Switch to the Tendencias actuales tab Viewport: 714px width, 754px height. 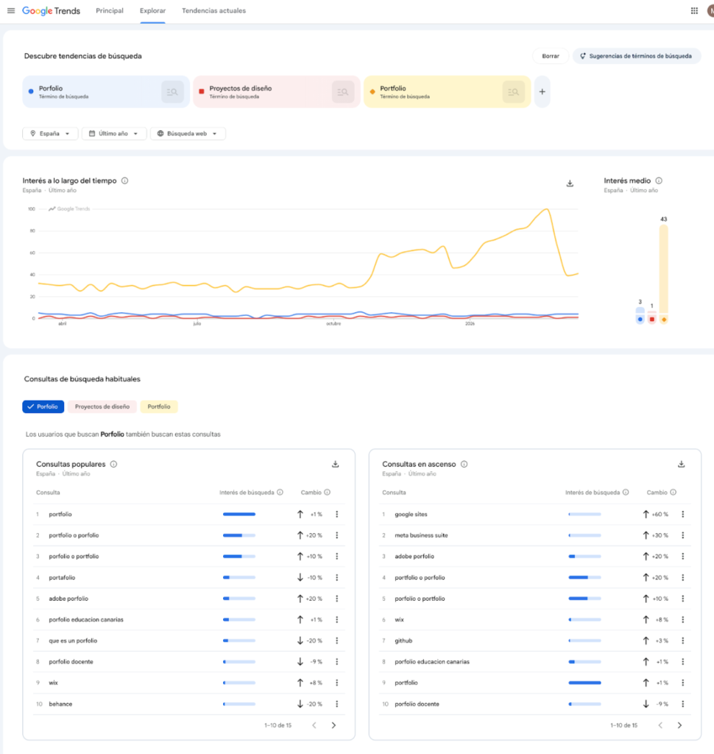[213, 11]
